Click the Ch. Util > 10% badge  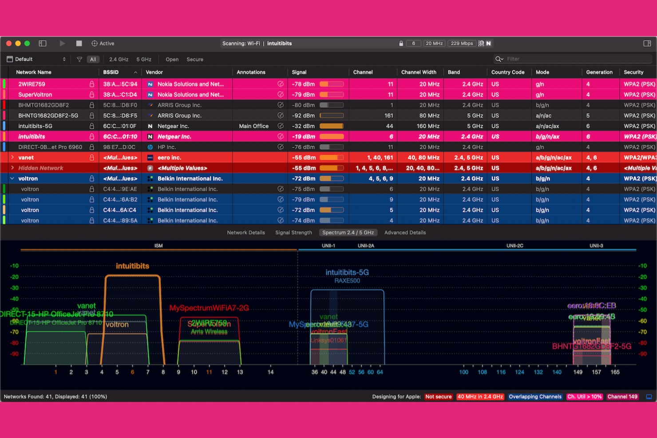pos(584,397)
